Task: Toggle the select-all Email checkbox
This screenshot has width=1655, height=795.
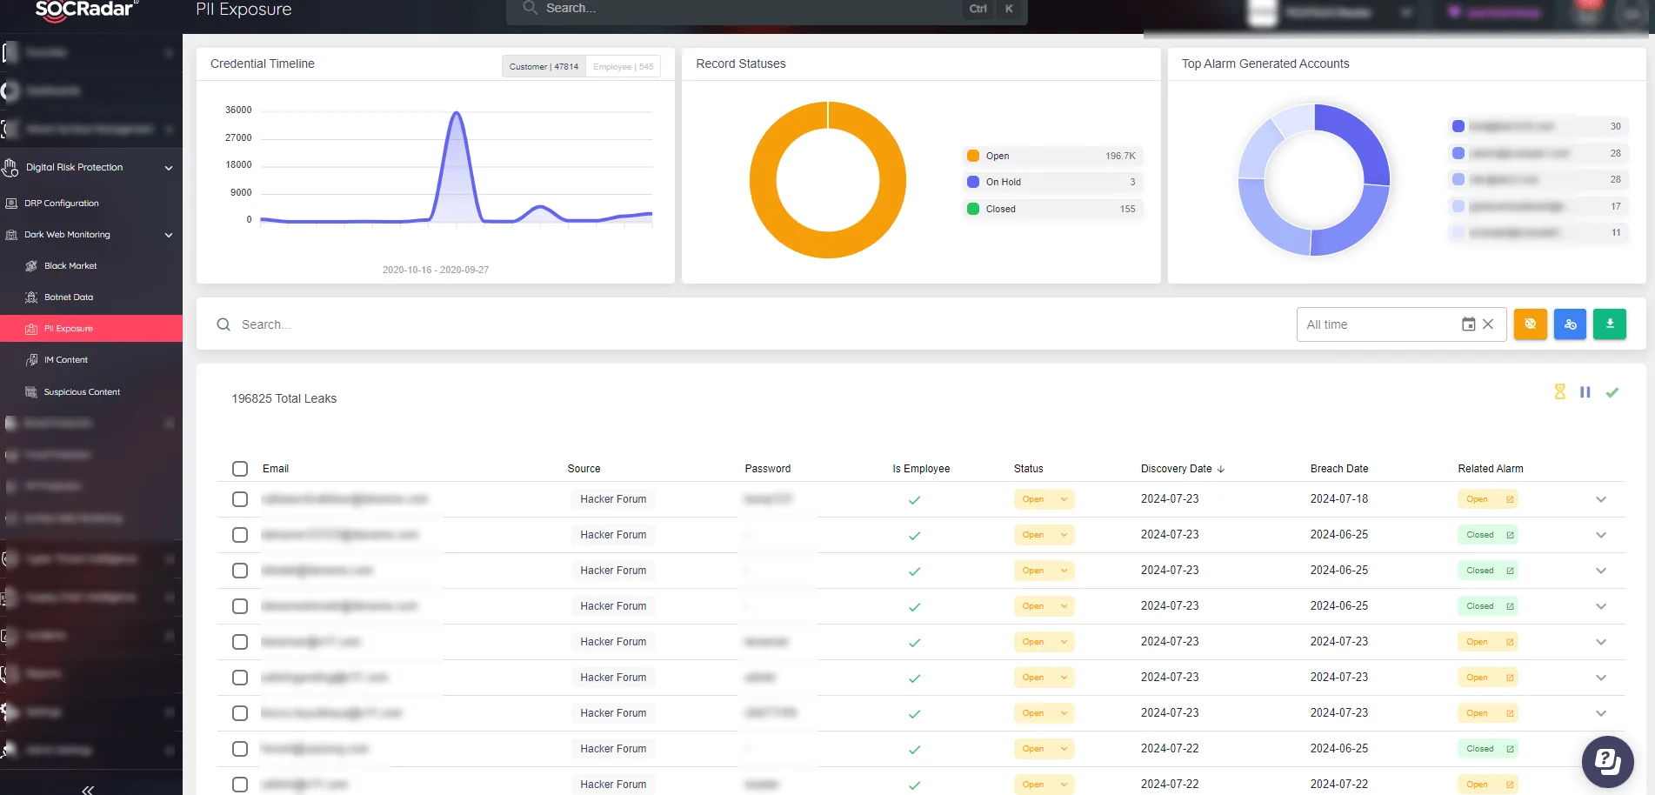Action: coord(240,469)
